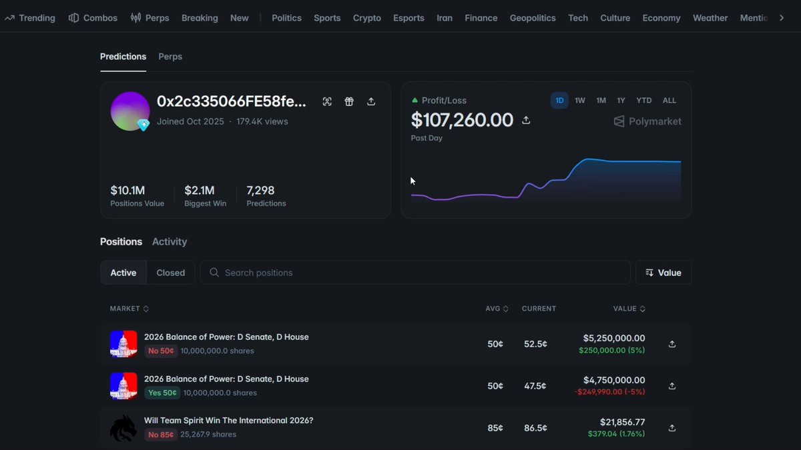Show Closed positions
The image size is (801, 450).
pos(170,273)
